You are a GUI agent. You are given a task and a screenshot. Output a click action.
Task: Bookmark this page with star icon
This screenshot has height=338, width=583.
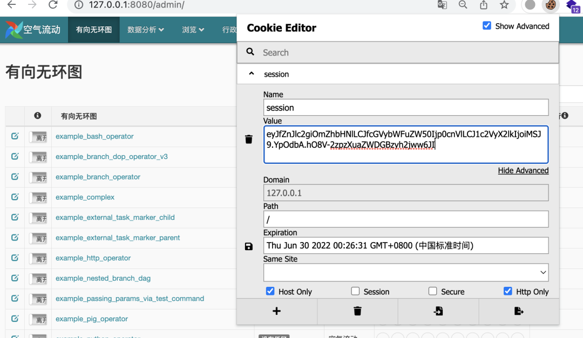click(x=504, y=5)
